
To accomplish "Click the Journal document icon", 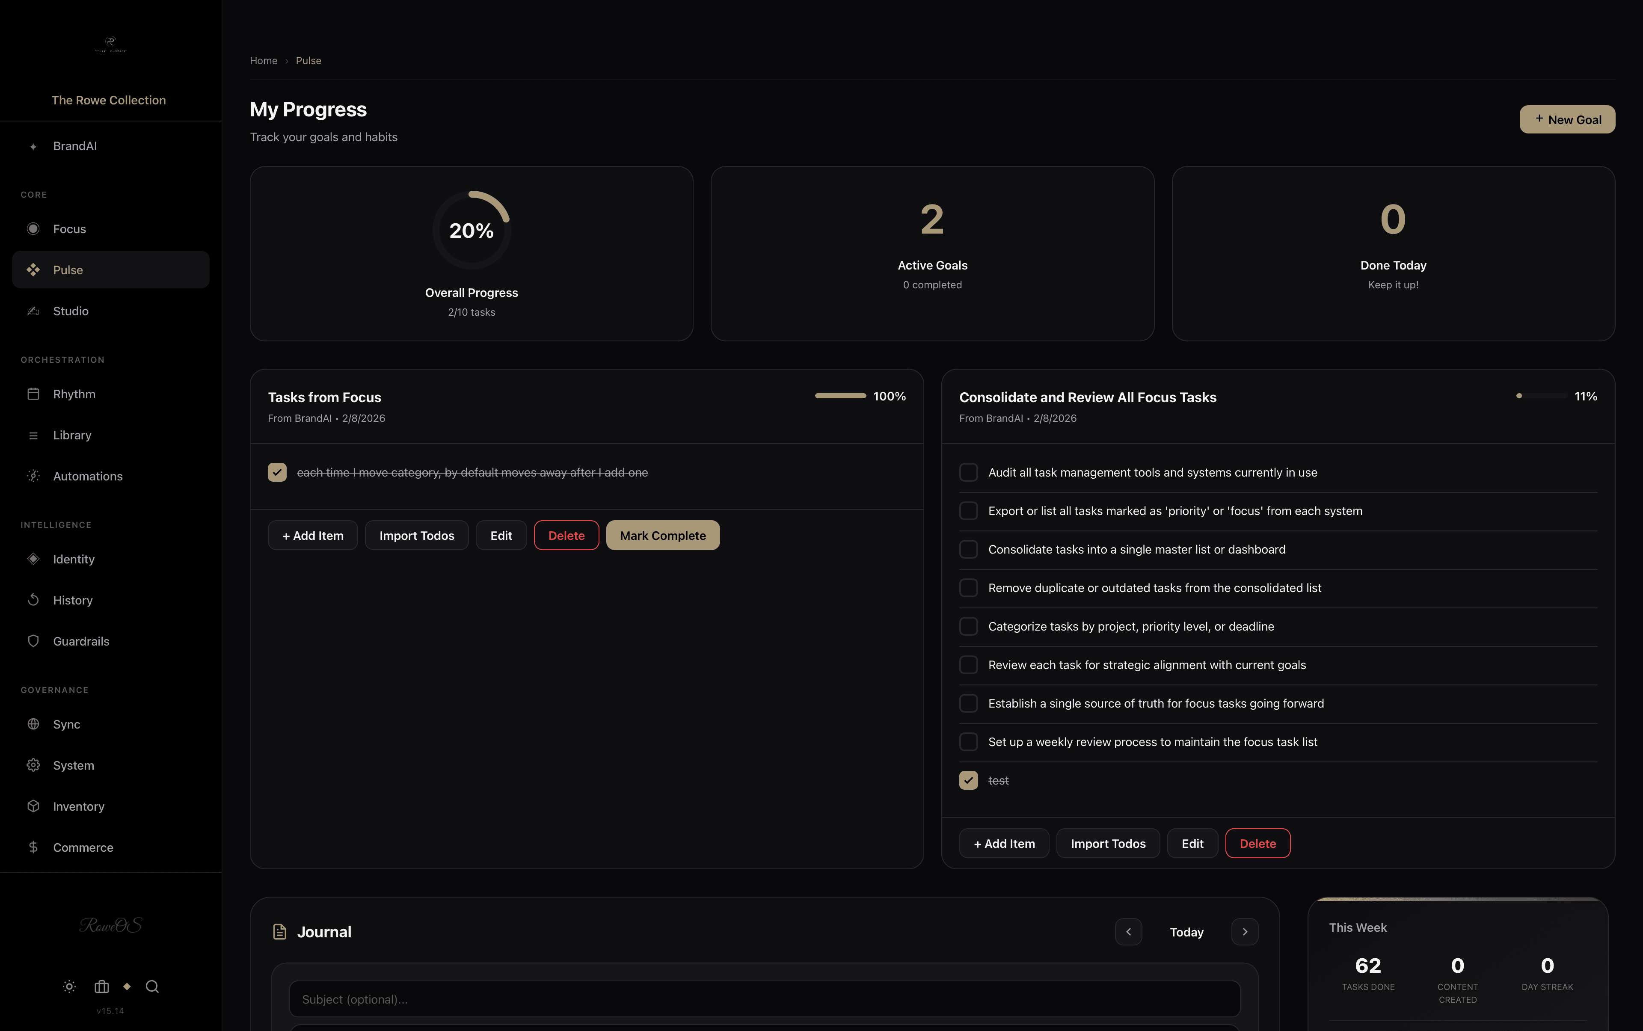I will pos(280,931).
